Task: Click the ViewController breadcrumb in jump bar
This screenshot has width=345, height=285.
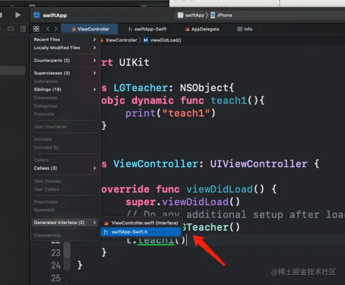Action: click(x=121, y=40)
